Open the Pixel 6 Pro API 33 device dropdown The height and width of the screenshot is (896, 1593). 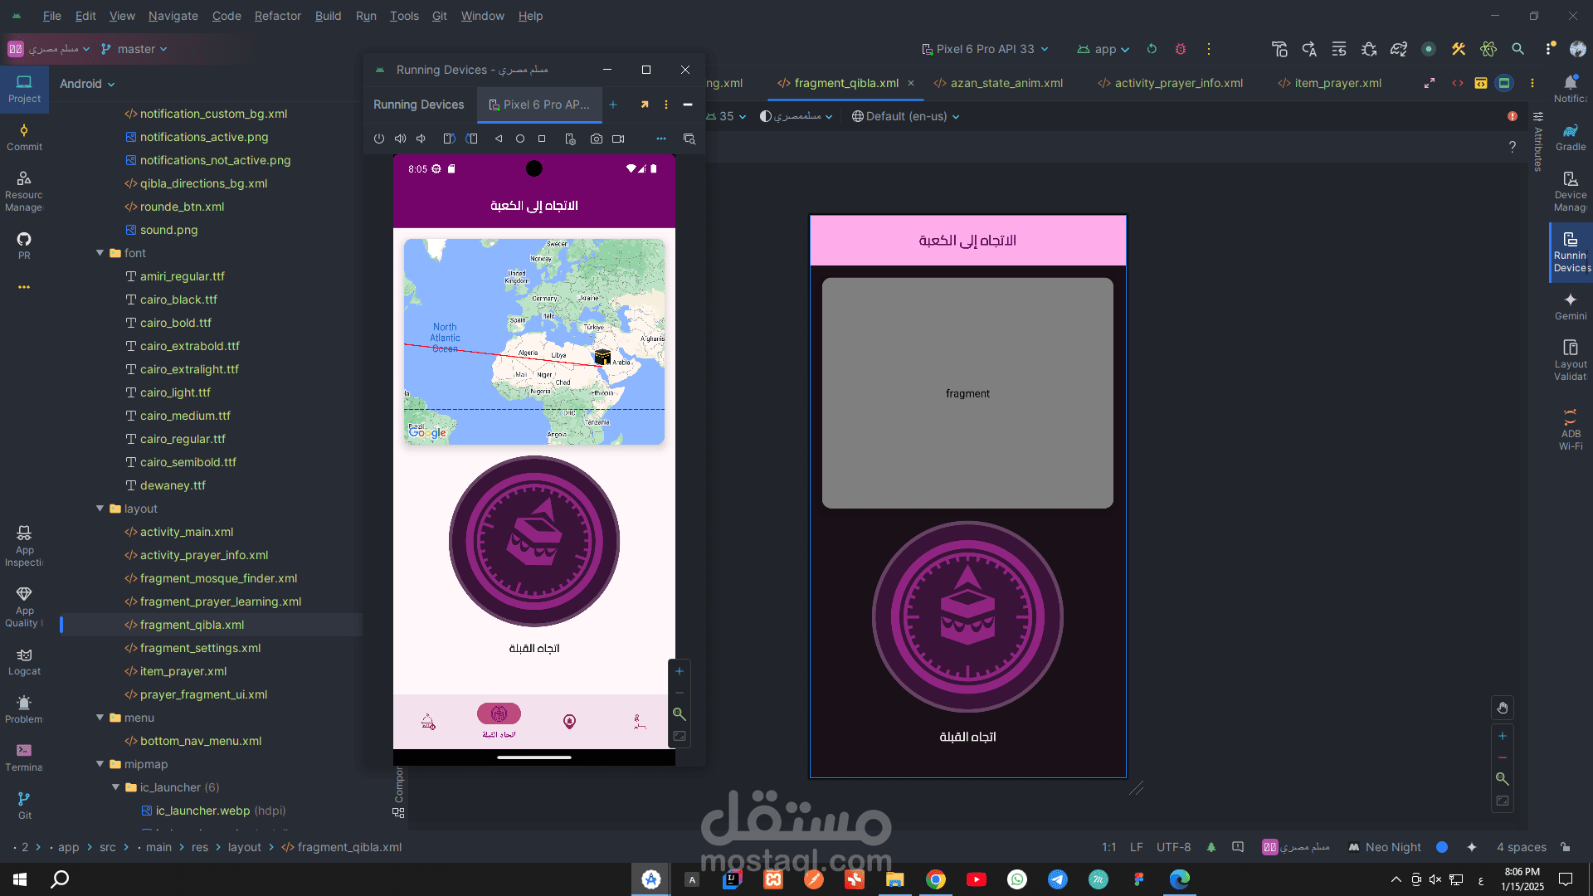click(985, 49)
